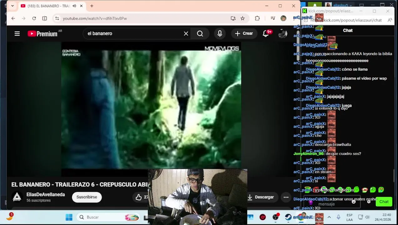Click the Kick popout URL field
The height and width of the screenshot is (225, 398).
pyautogui.click(x=346, y=20)
